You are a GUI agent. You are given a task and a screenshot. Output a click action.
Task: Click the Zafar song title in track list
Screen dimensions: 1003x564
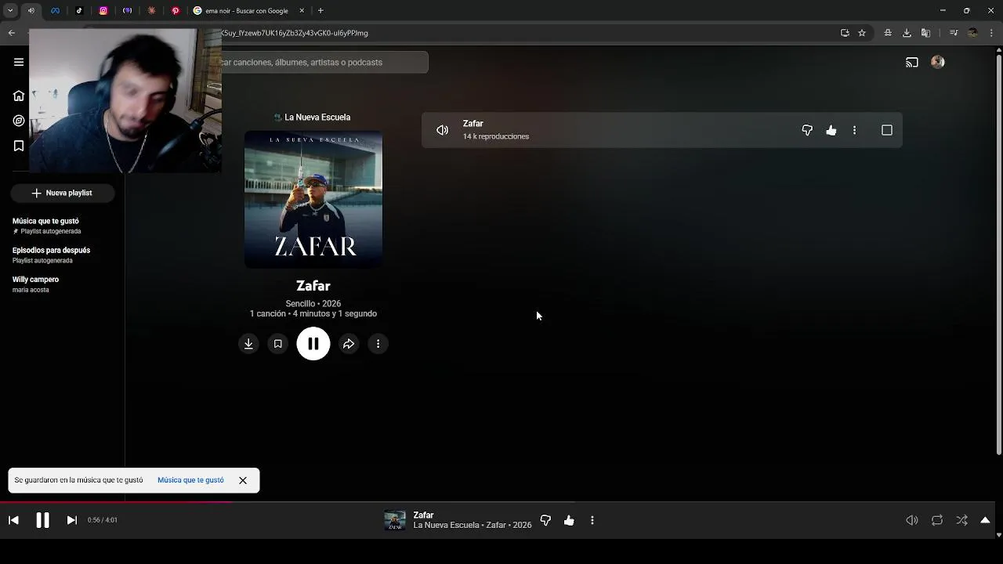point(473,124)
